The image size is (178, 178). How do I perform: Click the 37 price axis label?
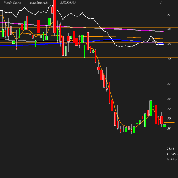pyautogui.click(x=169, y=84)
